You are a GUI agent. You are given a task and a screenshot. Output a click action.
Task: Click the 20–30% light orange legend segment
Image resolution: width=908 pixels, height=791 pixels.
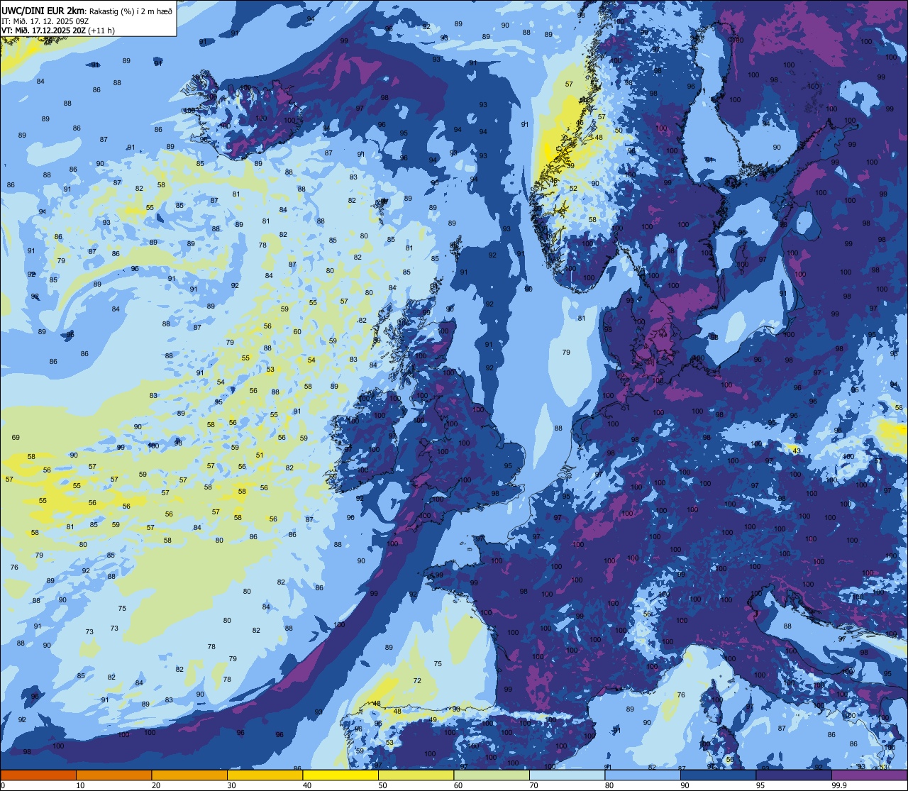[189, 775]
